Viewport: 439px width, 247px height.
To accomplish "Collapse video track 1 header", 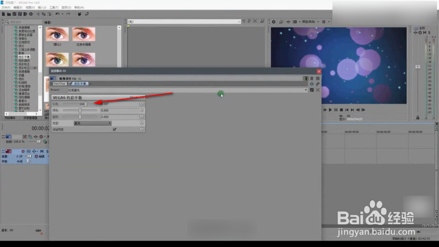I will pyautogui.click(x=3, y=137).
